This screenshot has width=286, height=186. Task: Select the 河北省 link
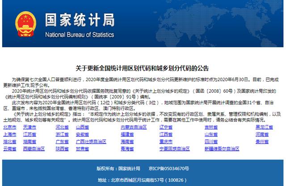[62, 127]
